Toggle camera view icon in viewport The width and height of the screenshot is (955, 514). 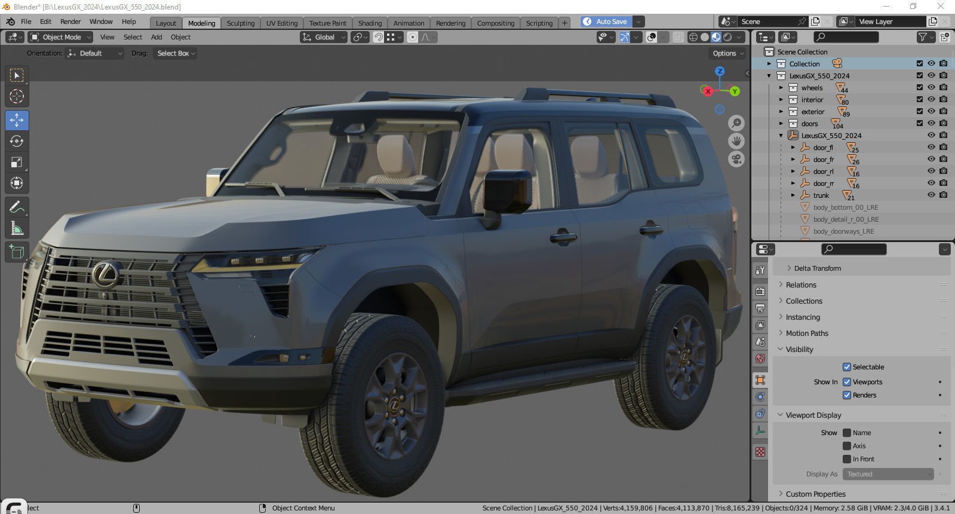coord(736,159)
